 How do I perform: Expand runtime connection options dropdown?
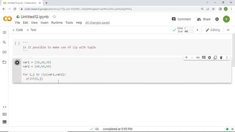click(x=198, y=30)
